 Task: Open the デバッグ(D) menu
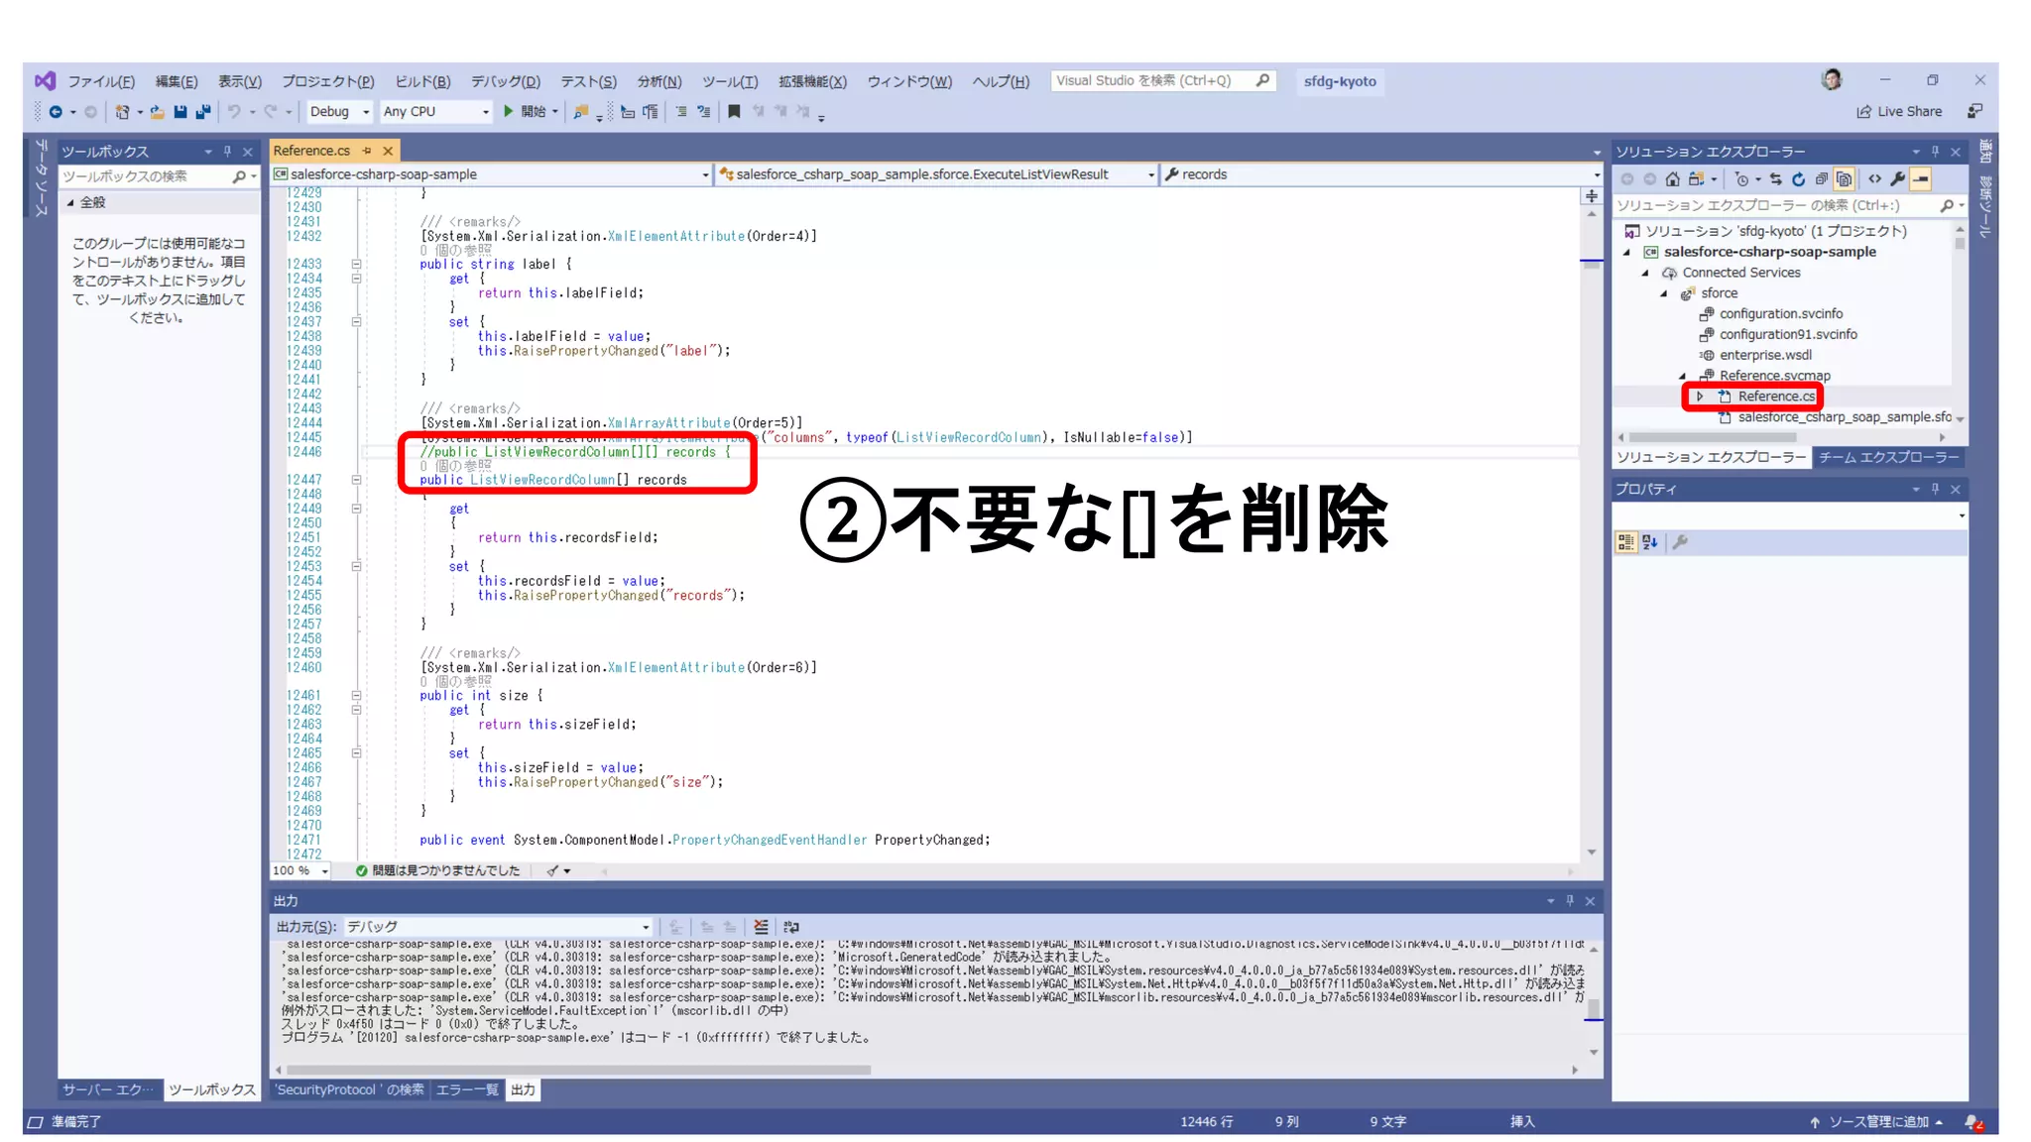click(505, 81)
